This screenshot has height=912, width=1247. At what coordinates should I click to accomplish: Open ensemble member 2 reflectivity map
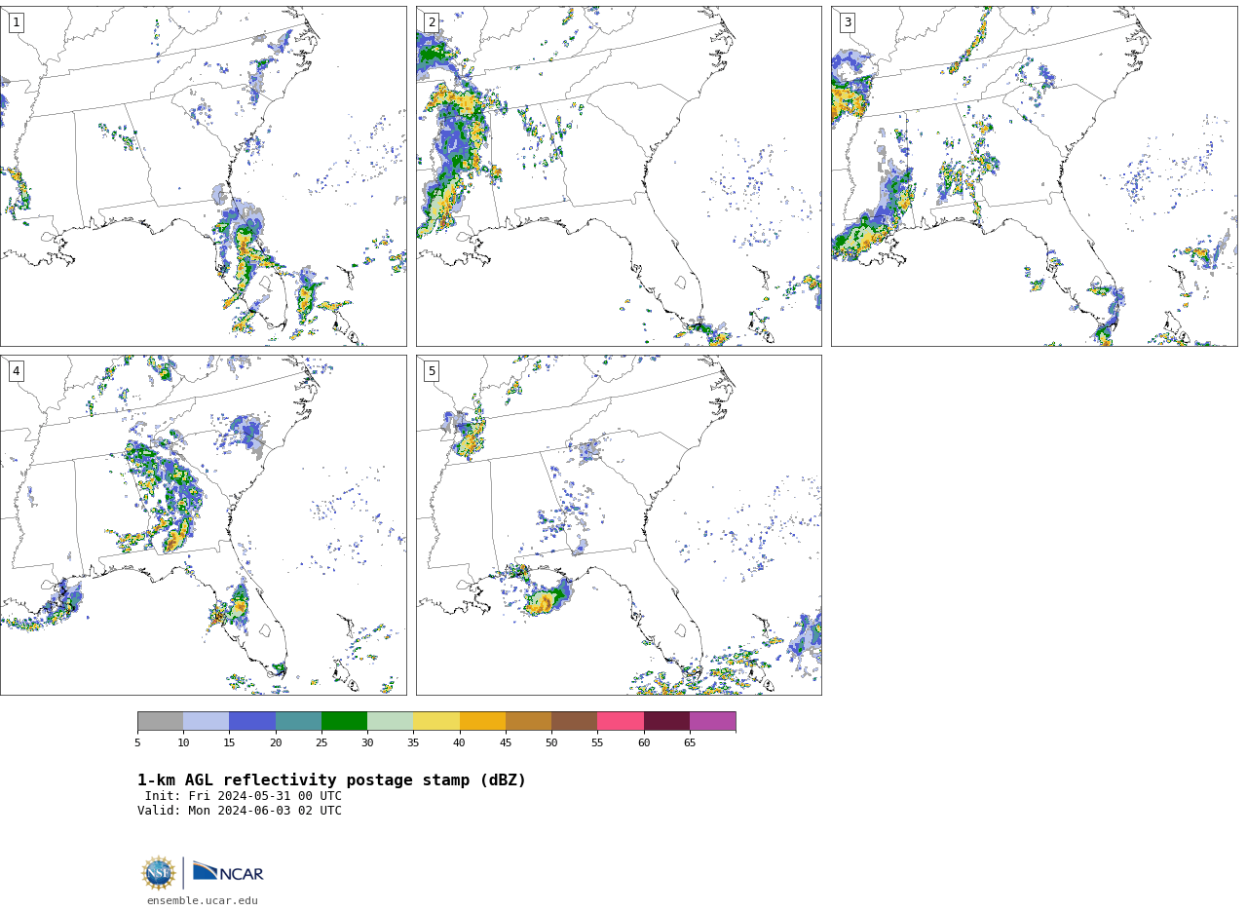pos(619,176)
